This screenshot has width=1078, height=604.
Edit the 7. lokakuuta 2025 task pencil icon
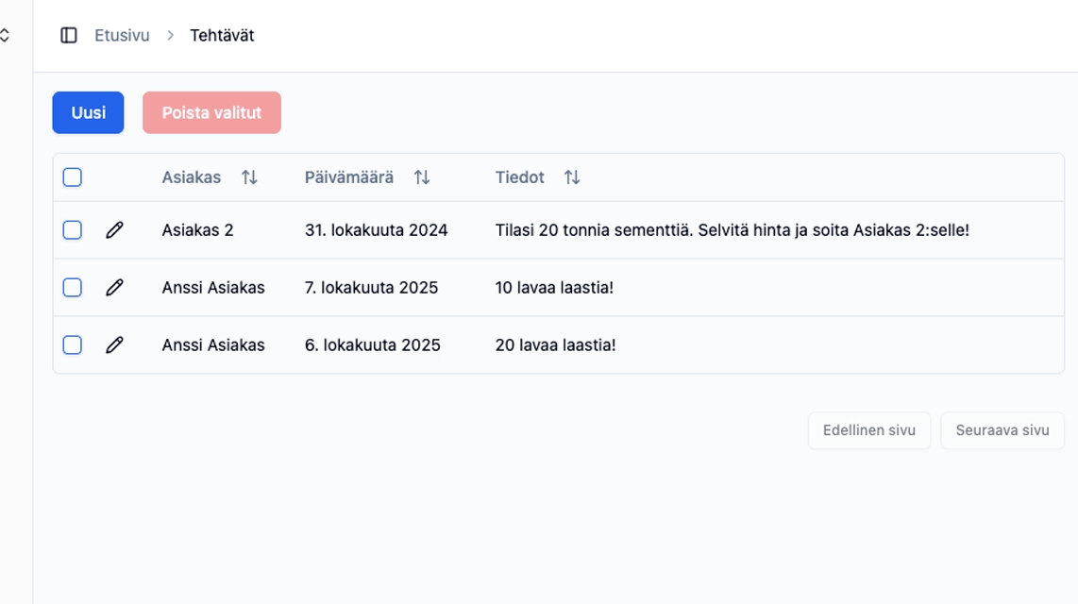click(x=114, y=288)
